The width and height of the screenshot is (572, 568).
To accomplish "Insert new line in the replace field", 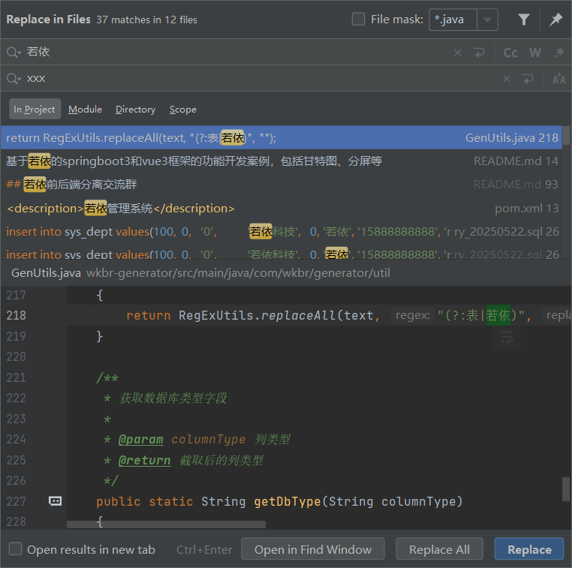I will [x=528, y=79].
